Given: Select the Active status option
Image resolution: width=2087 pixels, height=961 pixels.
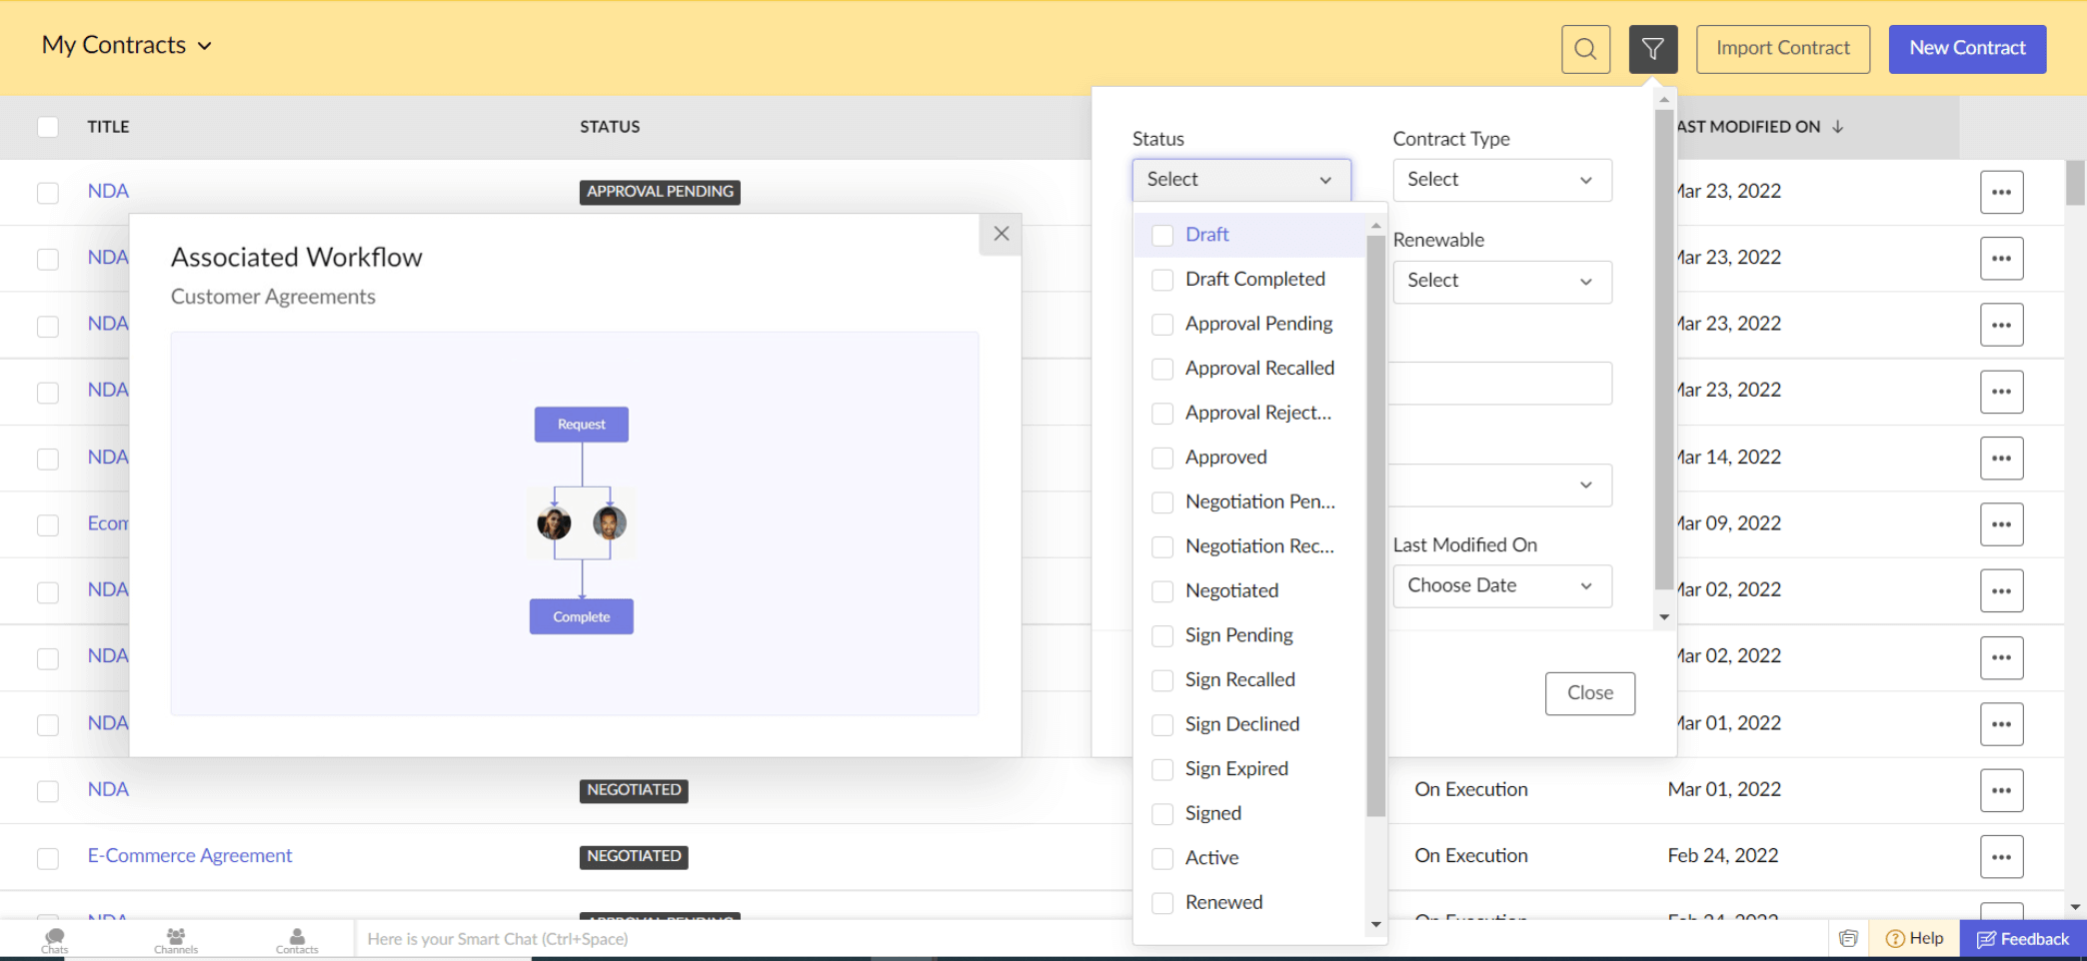Looking at the screenshot, I should coord(1162,858).
